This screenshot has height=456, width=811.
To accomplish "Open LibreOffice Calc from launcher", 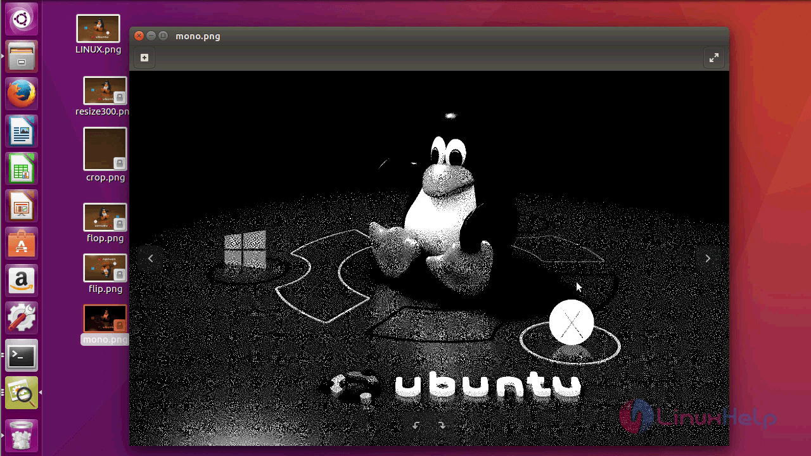I will click(22, 168).
